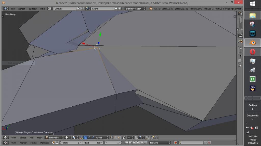Open the 3D View's Select menu
The height and width of the screenshot is (146, 261).
point(23,138)
